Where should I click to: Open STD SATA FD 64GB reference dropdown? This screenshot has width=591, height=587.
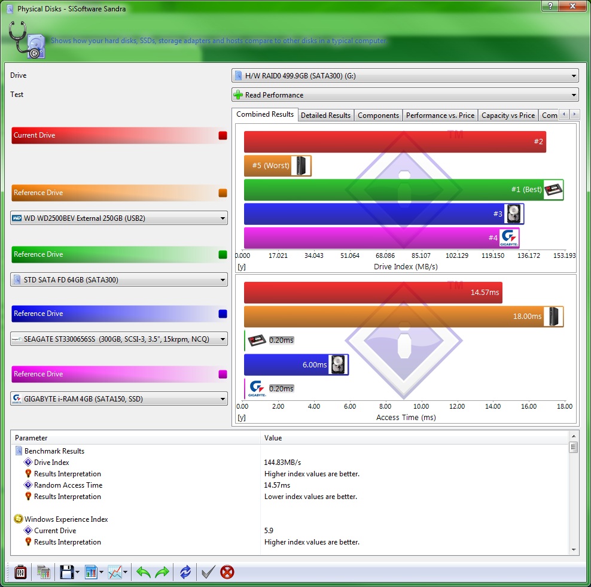pos(118,280)
